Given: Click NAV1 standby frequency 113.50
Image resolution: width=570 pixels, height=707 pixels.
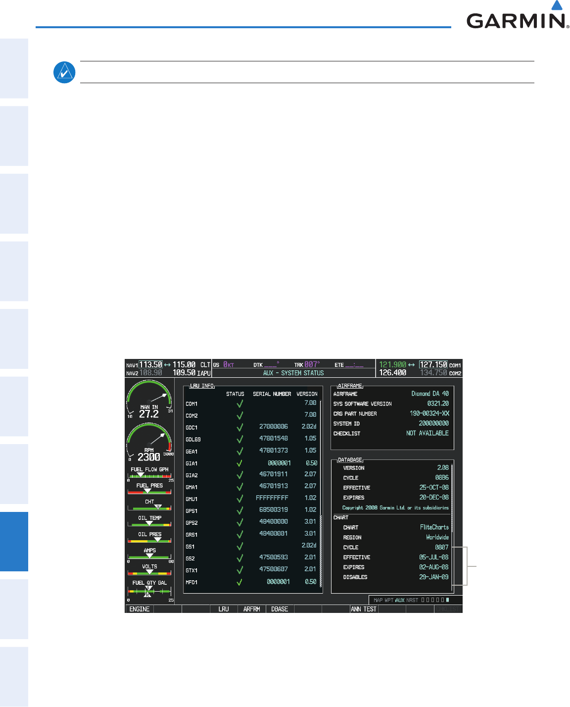Looking at the screenshot, I should [x=150, y=364].
